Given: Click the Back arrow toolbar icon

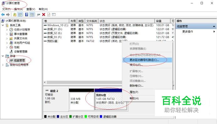Looking at the screenshot, I should click(3, 14).
